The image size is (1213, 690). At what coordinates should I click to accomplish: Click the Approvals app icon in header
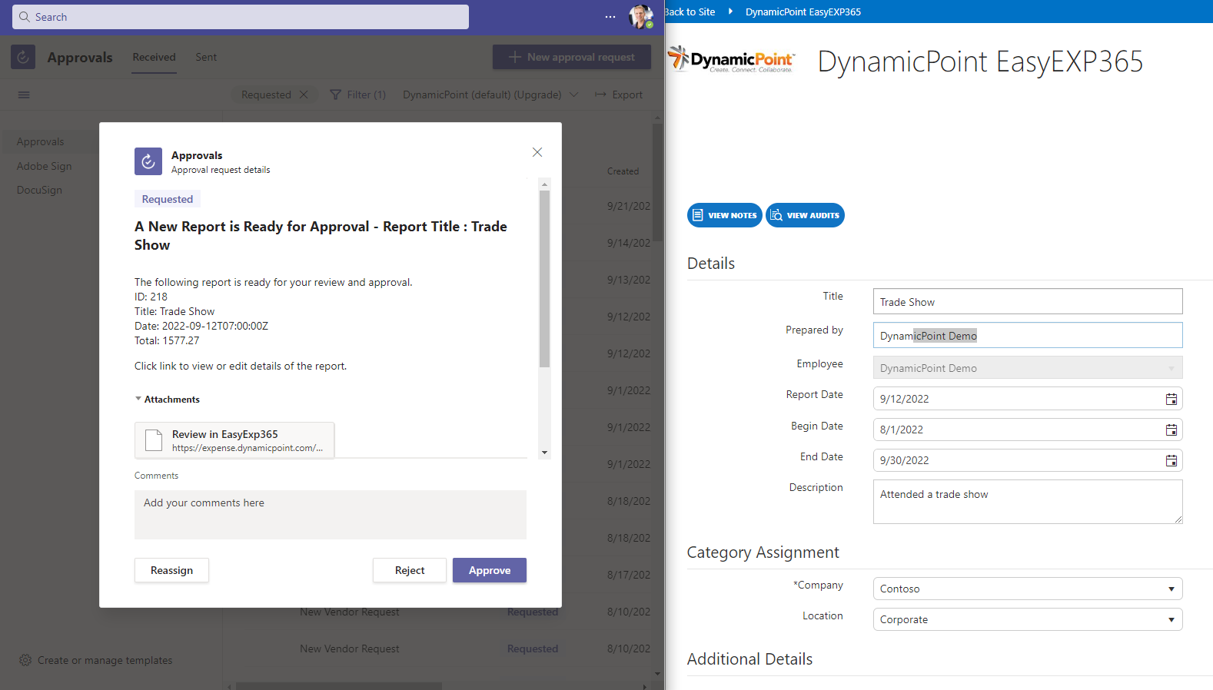point(23,57)
